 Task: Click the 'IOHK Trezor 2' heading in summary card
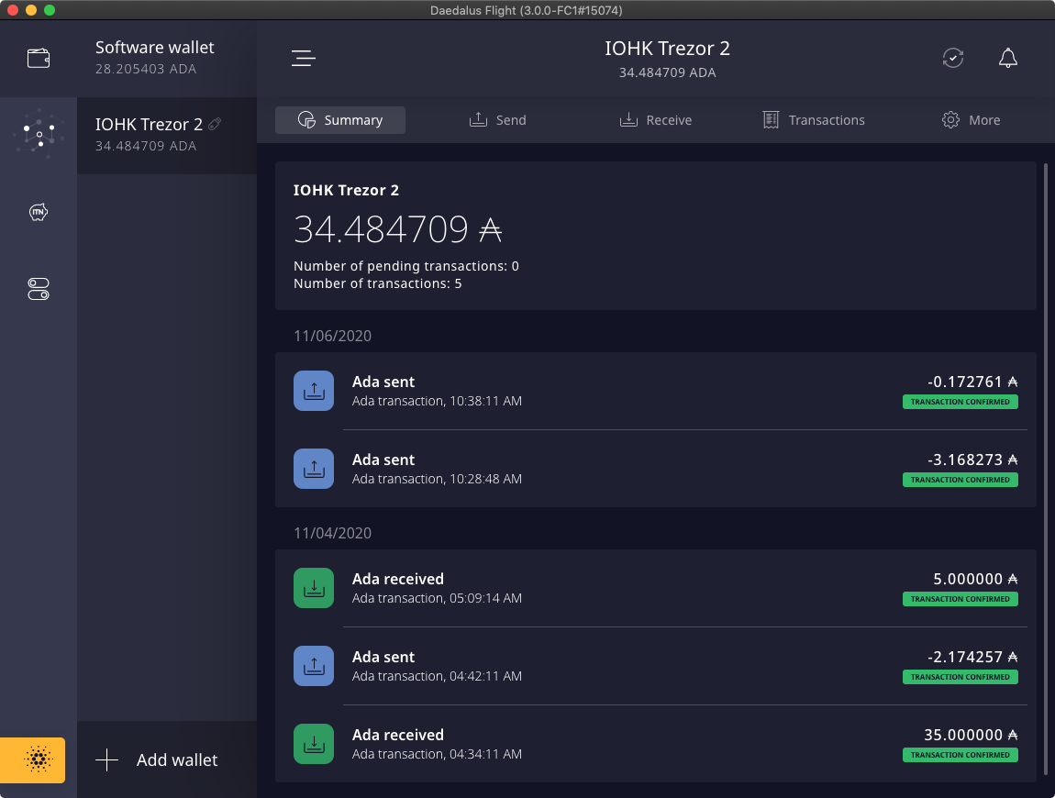click(347, 191)
